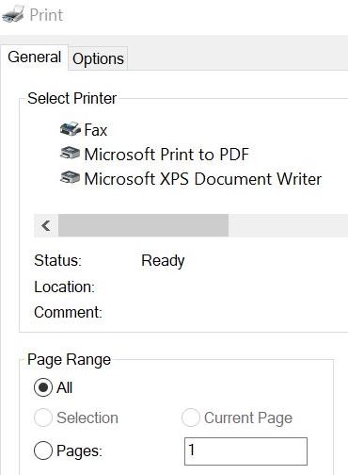Click the printer list horizontal scrollbar thumb

143,225
